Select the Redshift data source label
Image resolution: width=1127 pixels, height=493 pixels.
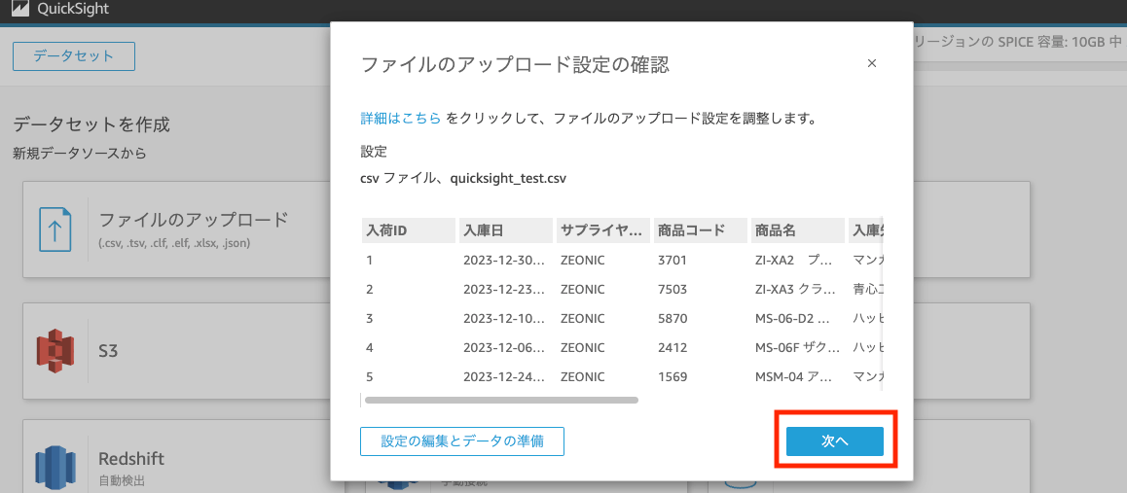[x=131, y=459]
